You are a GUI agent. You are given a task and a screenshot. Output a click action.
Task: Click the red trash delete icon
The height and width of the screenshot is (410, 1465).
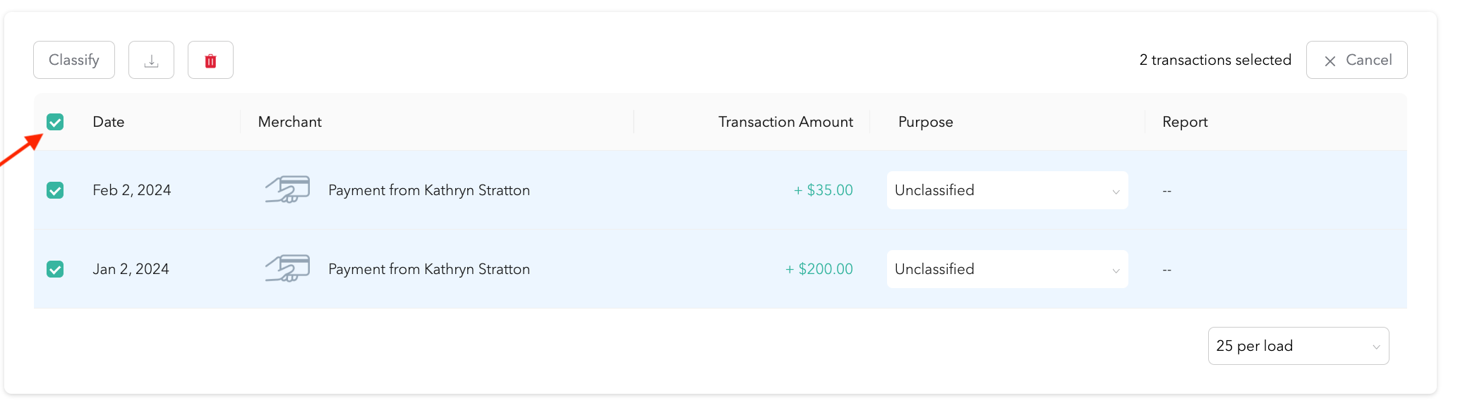coord(210,61)
